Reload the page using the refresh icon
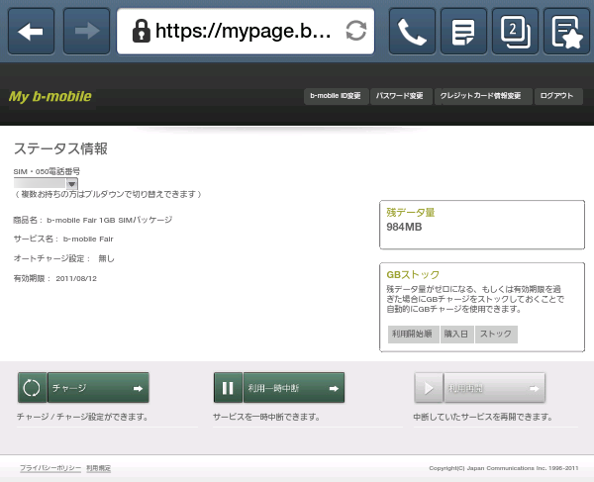Screen dimensions: 594x482 [356, 31]
